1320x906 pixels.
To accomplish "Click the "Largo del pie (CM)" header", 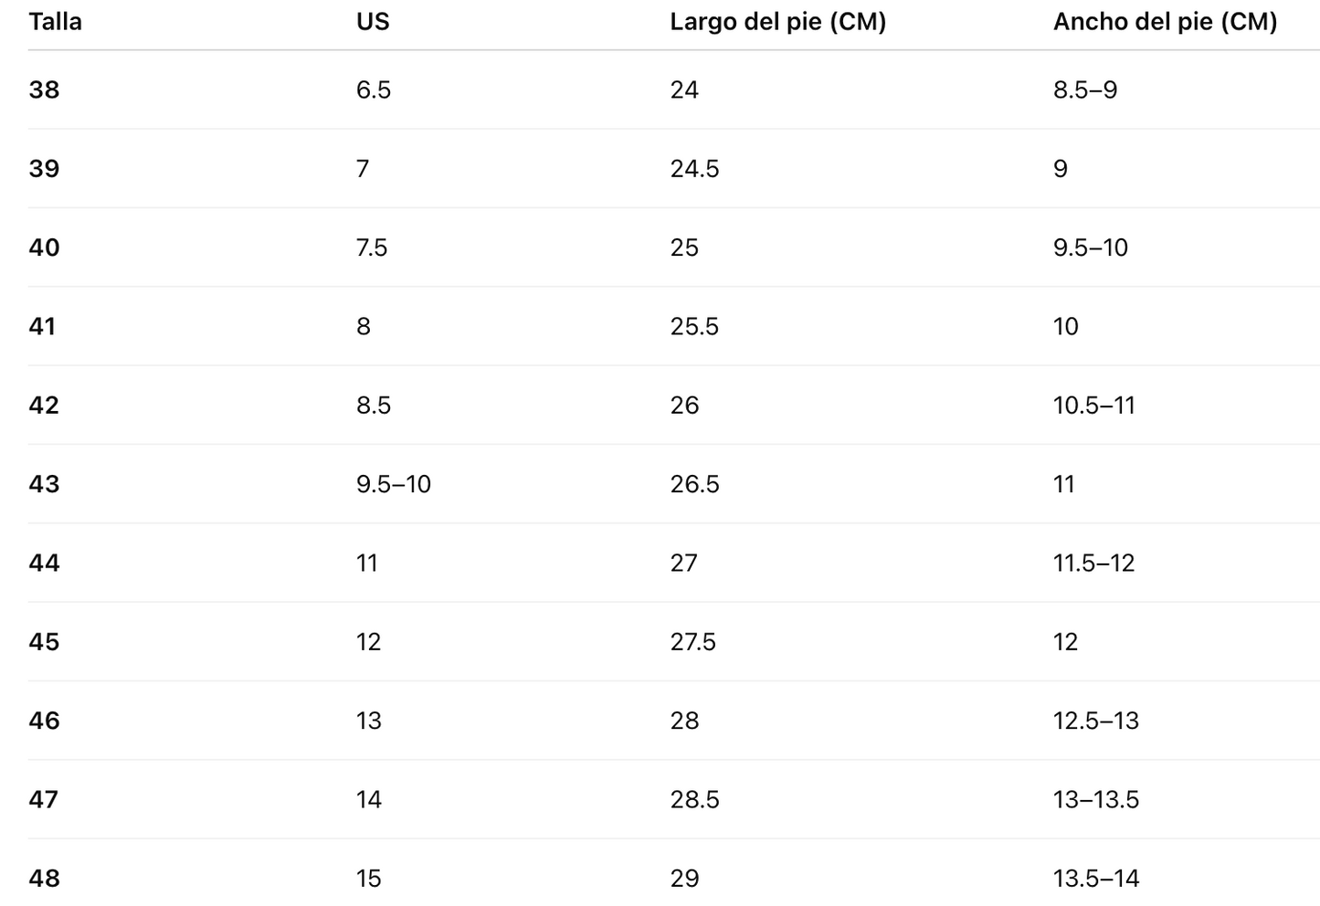I will [x=777, y=22].
